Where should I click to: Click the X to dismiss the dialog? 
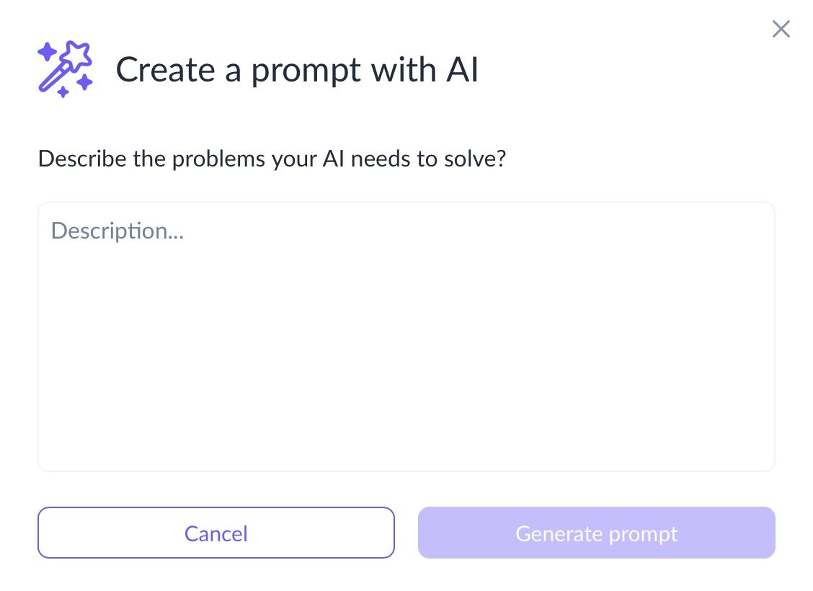(x=781, y=29)
